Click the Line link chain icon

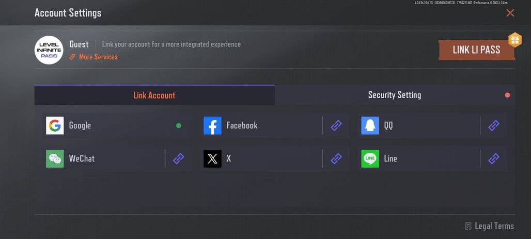pos(494,158)
